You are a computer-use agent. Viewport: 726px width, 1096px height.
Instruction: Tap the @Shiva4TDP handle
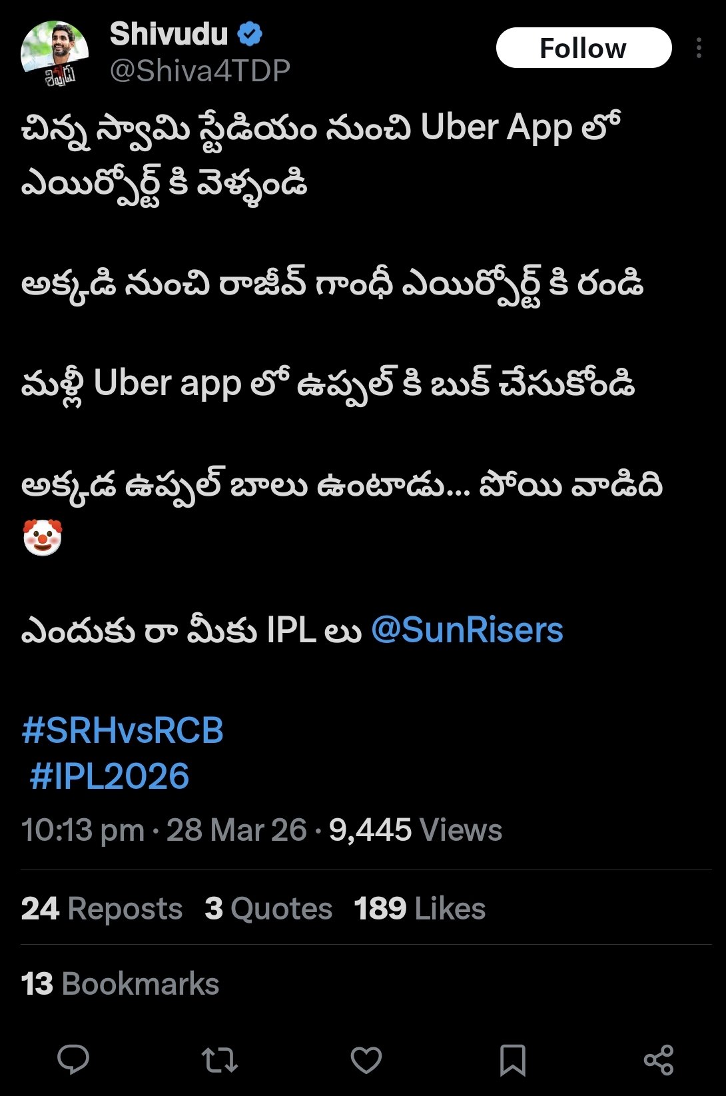[x=200, y=71]
